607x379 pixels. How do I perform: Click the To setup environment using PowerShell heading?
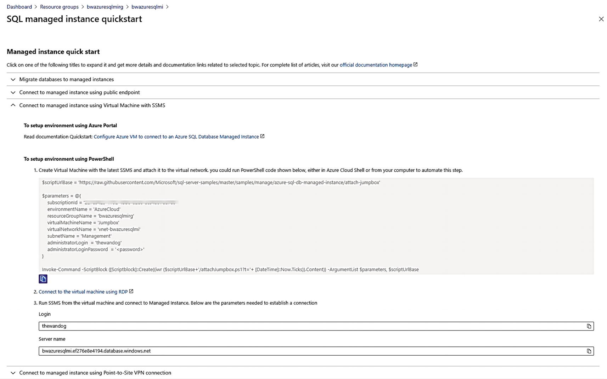69,159
